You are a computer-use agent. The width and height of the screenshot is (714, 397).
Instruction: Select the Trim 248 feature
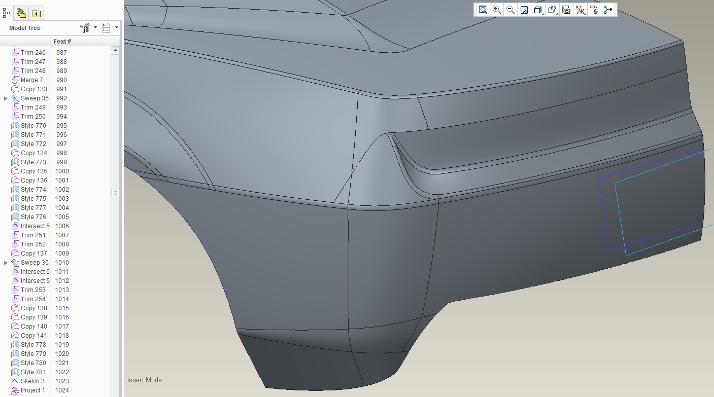[x=33, y=71]
